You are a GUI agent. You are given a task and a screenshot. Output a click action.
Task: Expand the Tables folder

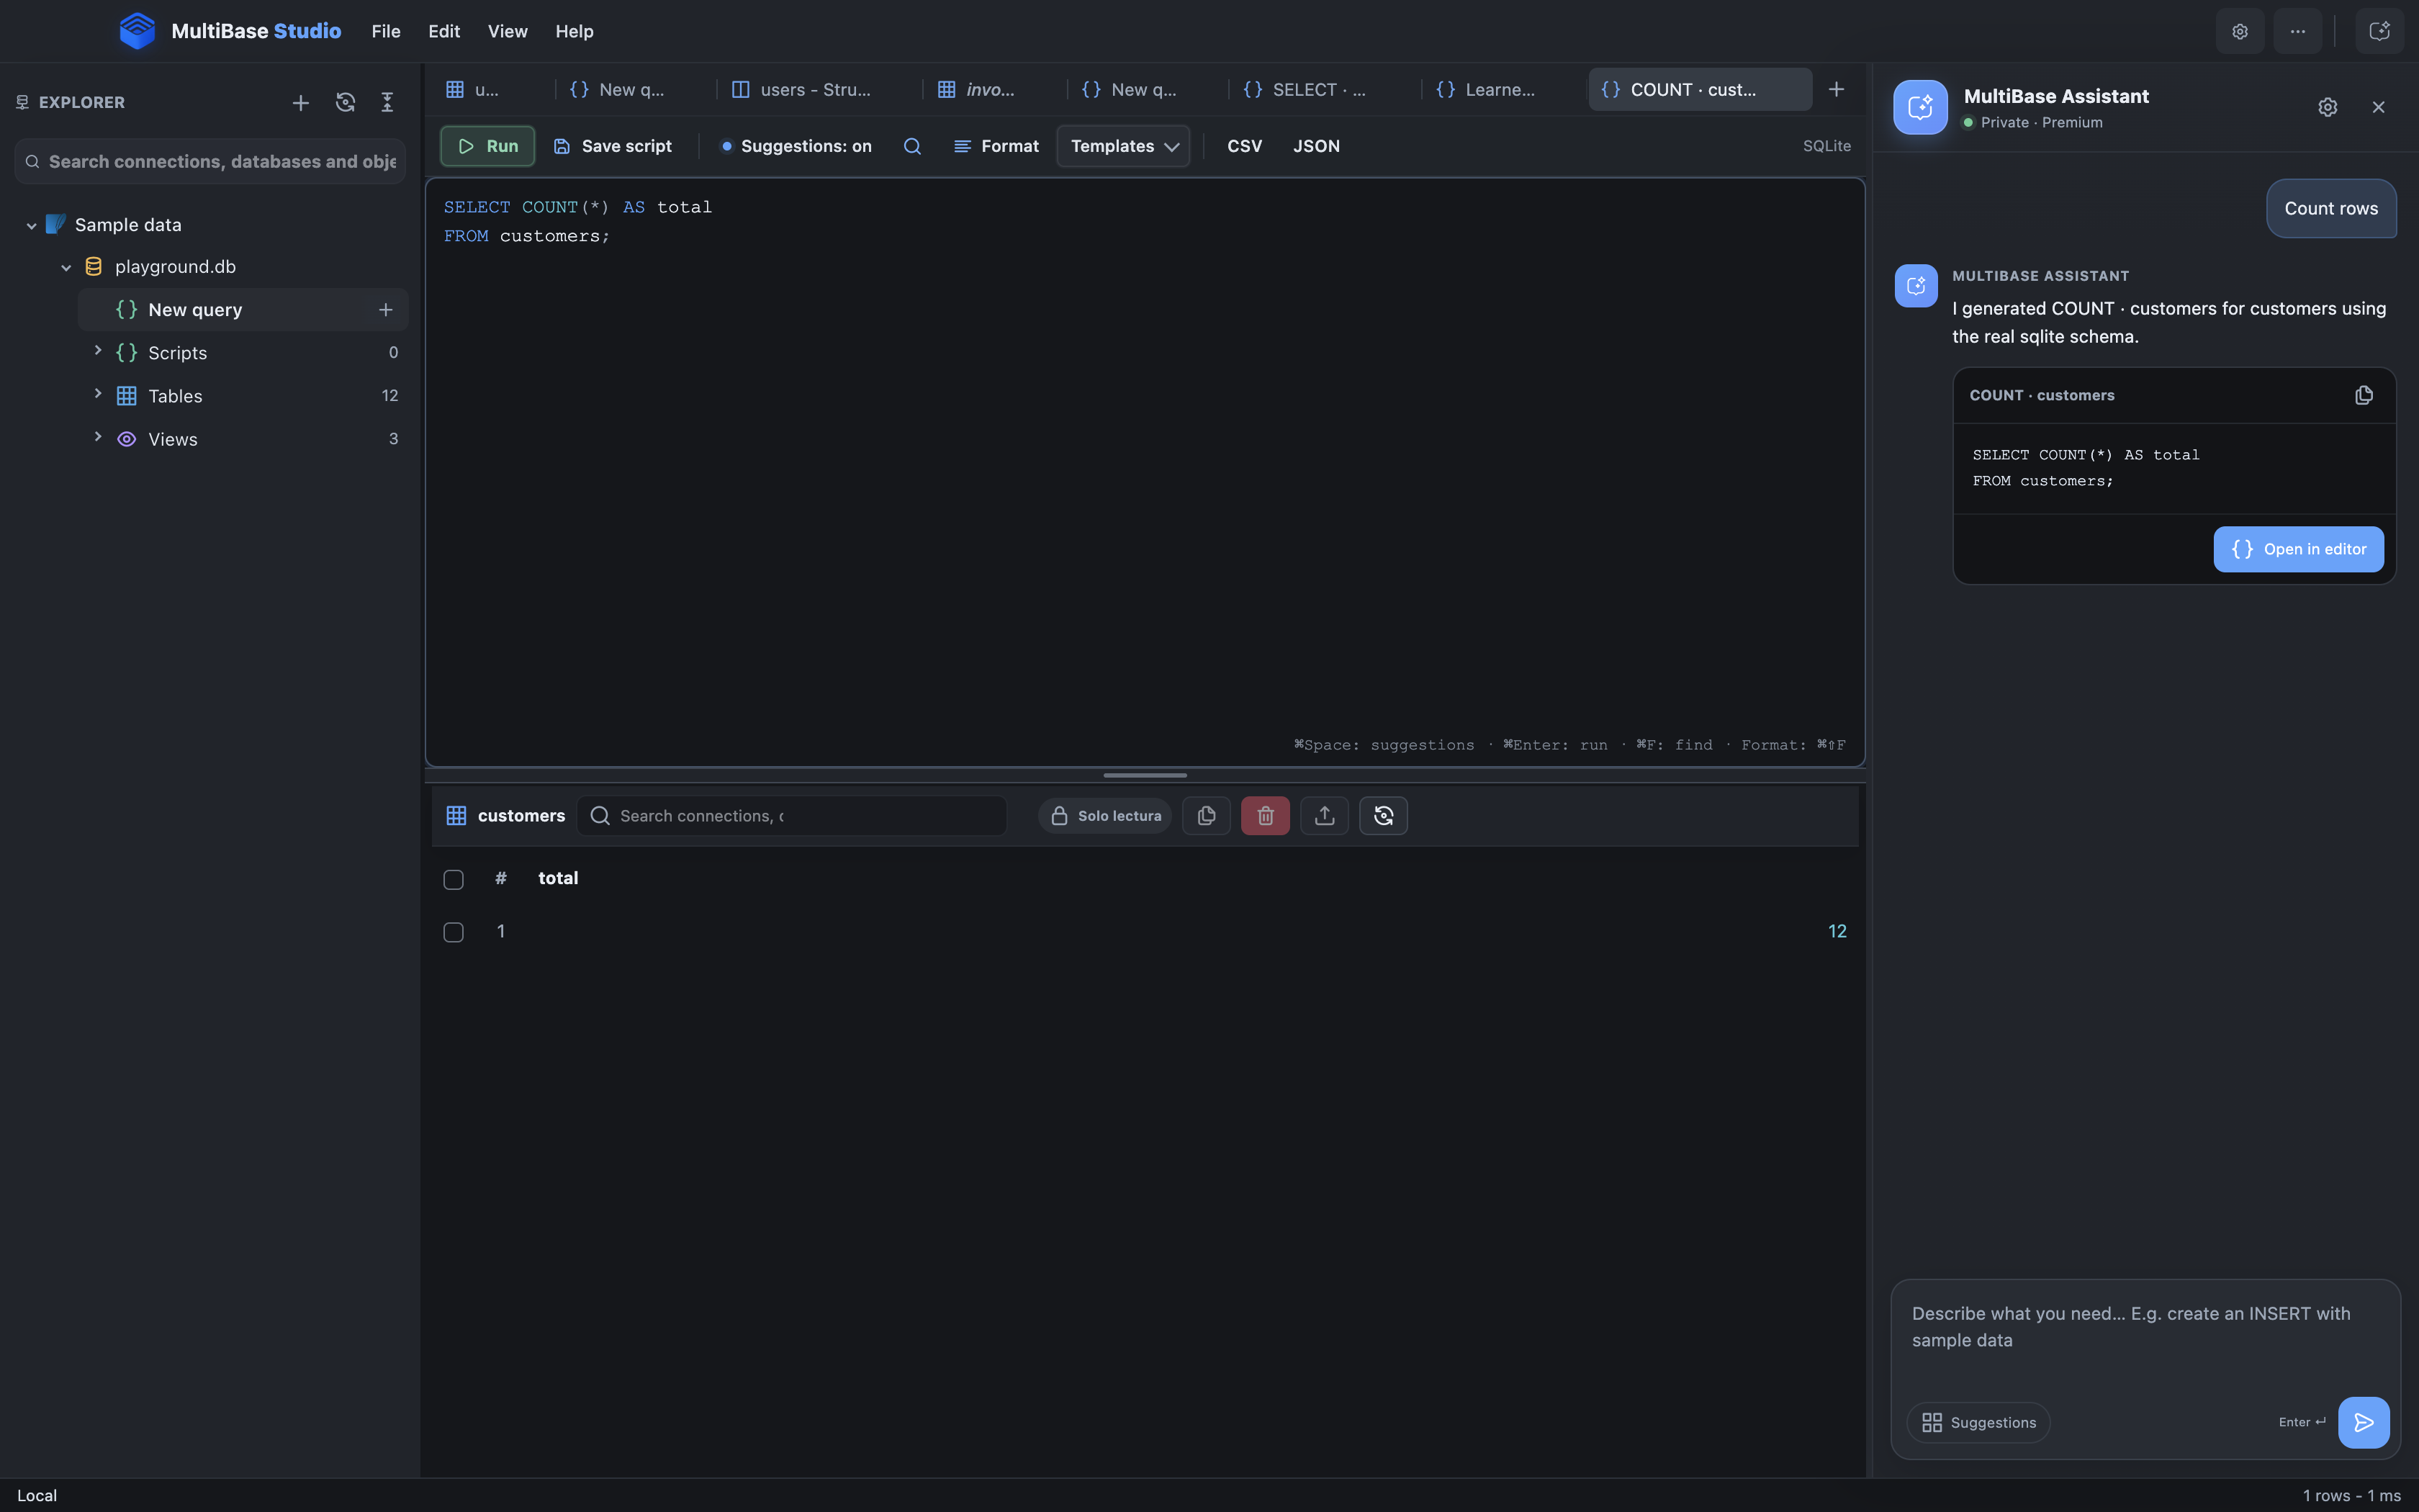point(98,394)
